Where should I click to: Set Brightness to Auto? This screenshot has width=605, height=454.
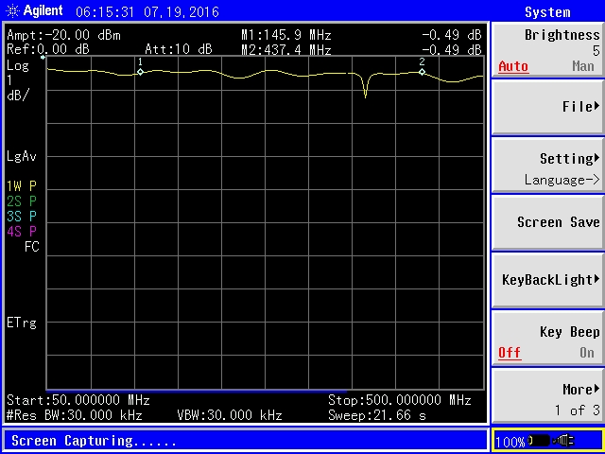coord(513,67)
